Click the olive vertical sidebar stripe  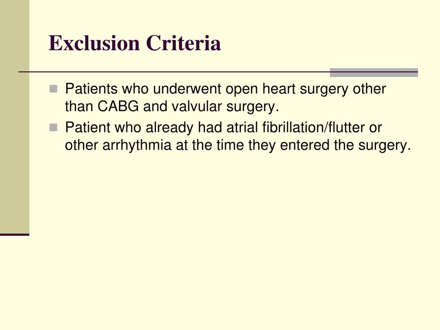point(15,116)
